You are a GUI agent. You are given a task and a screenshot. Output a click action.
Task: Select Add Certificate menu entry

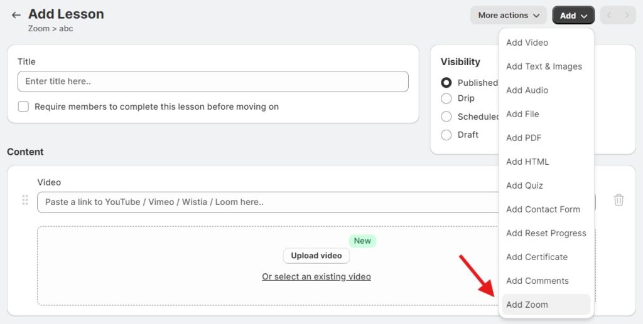(537, 257)
